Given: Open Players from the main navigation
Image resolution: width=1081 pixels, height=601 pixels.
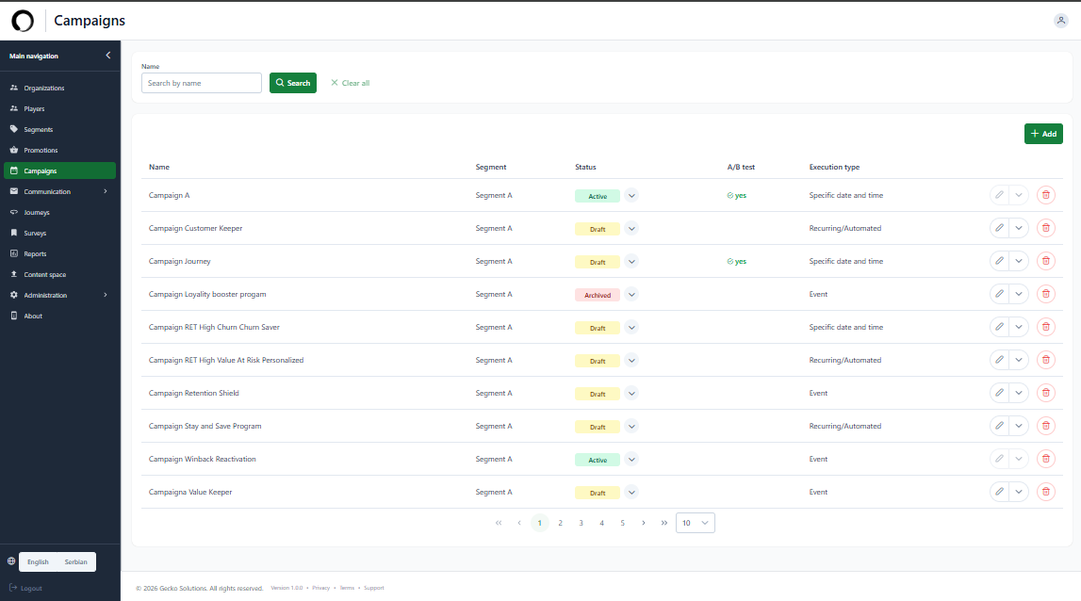Looking at the screenshot, I should 16,108.
